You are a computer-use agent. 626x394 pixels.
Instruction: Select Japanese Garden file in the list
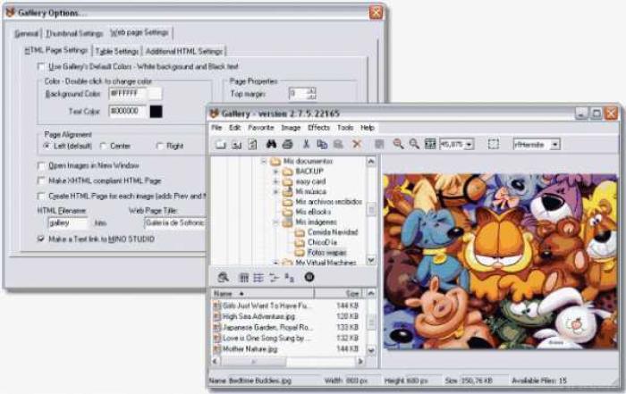pyautogui.click(x=266, y=327)
